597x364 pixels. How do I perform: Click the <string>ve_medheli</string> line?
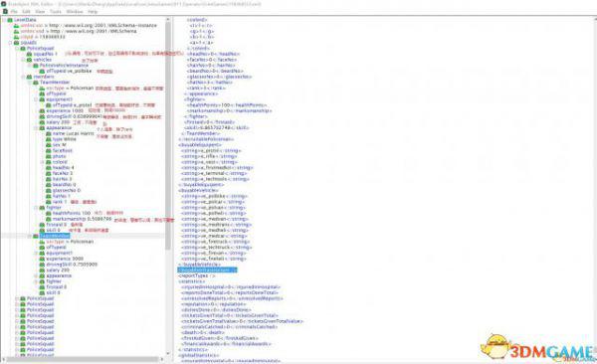click(x=215, y=231)
